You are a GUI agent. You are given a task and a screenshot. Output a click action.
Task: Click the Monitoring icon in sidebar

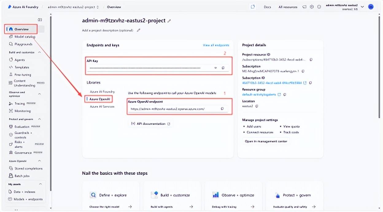[x=11, y=111]
